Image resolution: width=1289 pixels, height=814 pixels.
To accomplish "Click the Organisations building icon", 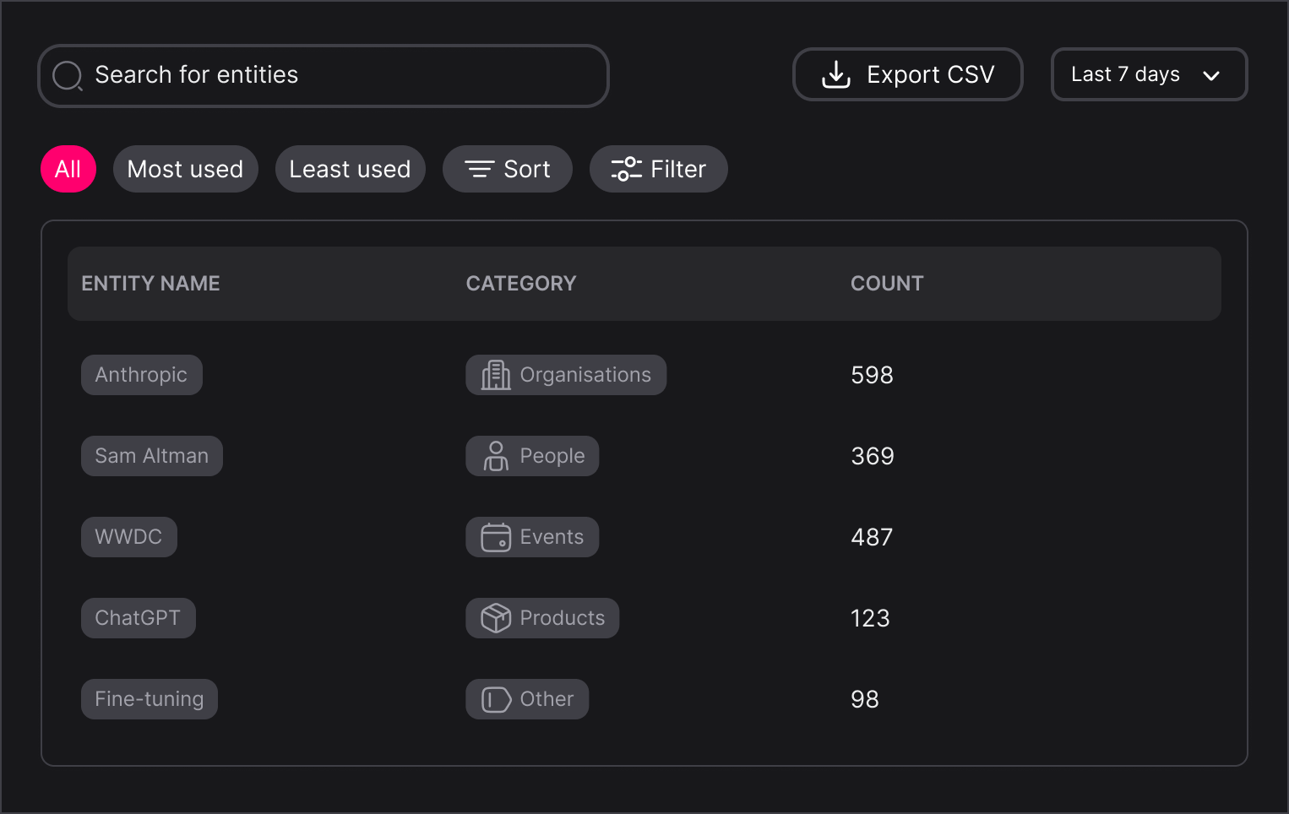I will click(x=496, y=375).
